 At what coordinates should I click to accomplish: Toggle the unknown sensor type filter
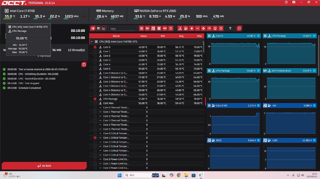221,28
